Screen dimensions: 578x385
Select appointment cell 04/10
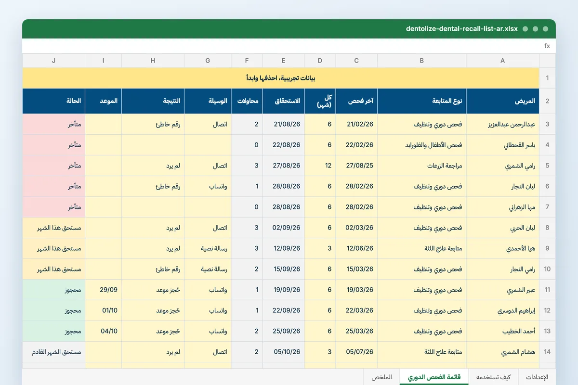[x=103, y=331]
